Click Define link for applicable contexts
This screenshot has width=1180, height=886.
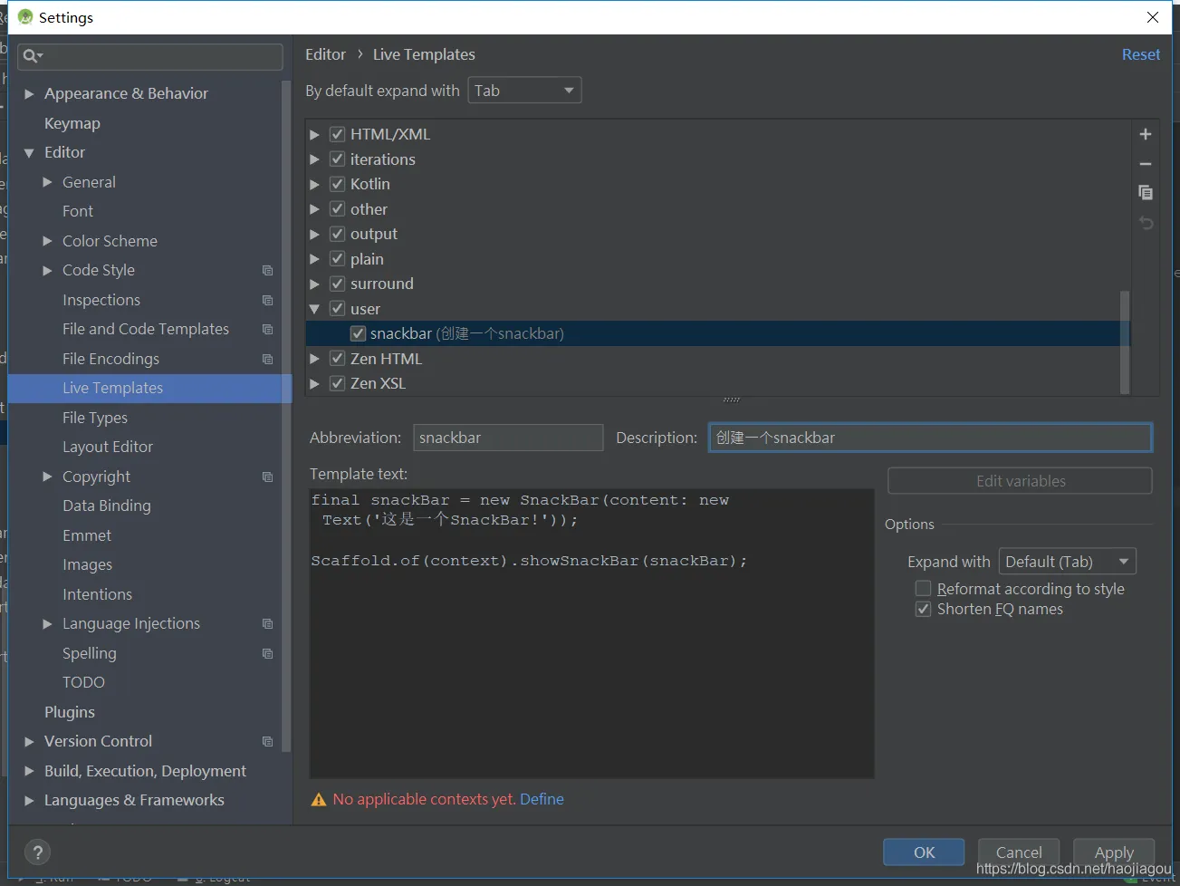click(542, 799)
